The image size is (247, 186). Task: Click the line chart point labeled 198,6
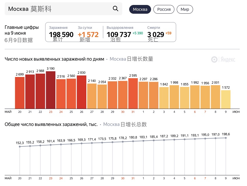[x=226, y=138]
